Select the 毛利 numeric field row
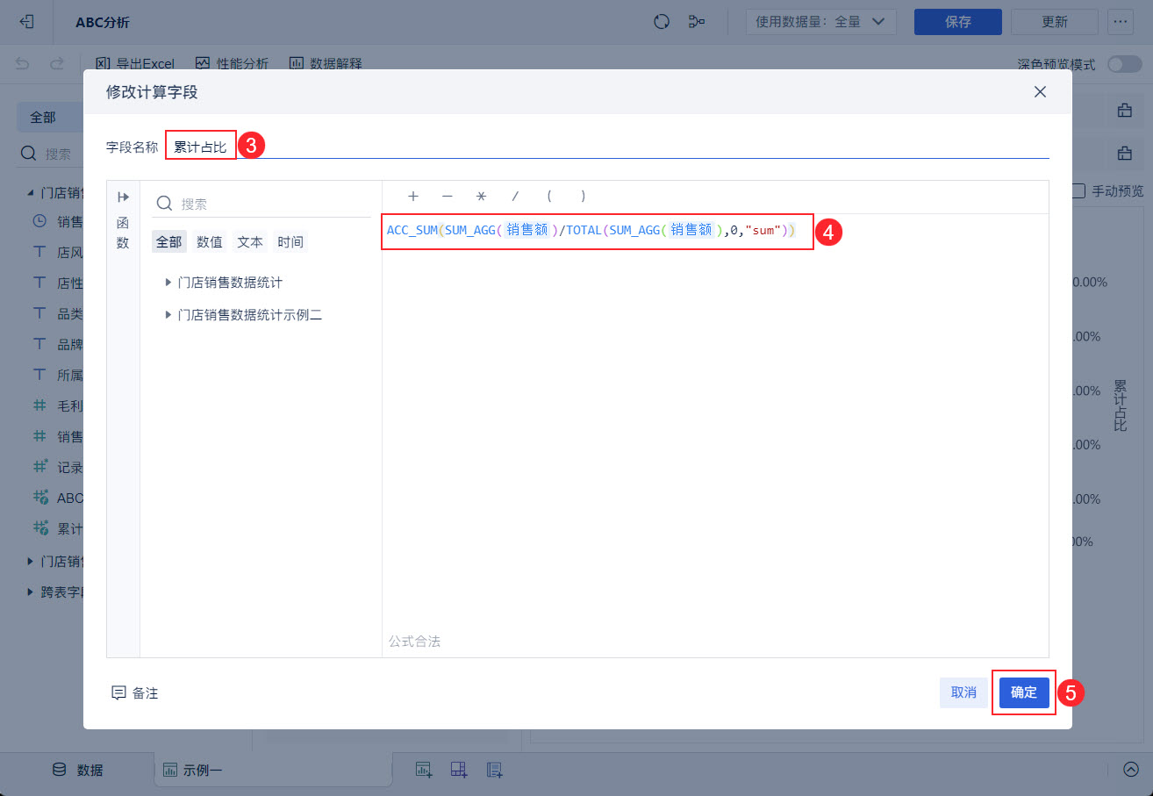 [58, 405]
